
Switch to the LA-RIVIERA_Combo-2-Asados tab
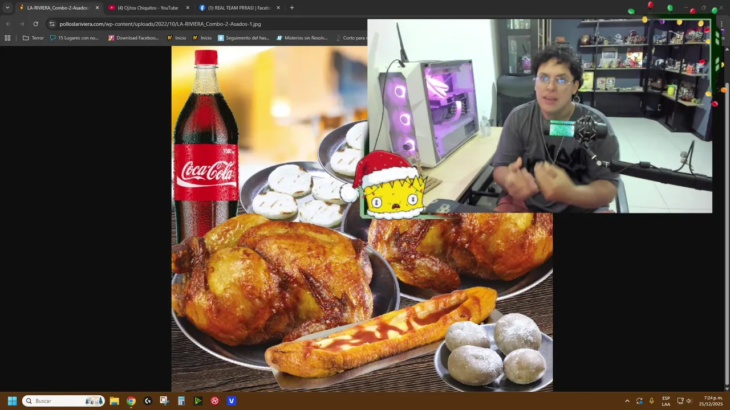58,8
